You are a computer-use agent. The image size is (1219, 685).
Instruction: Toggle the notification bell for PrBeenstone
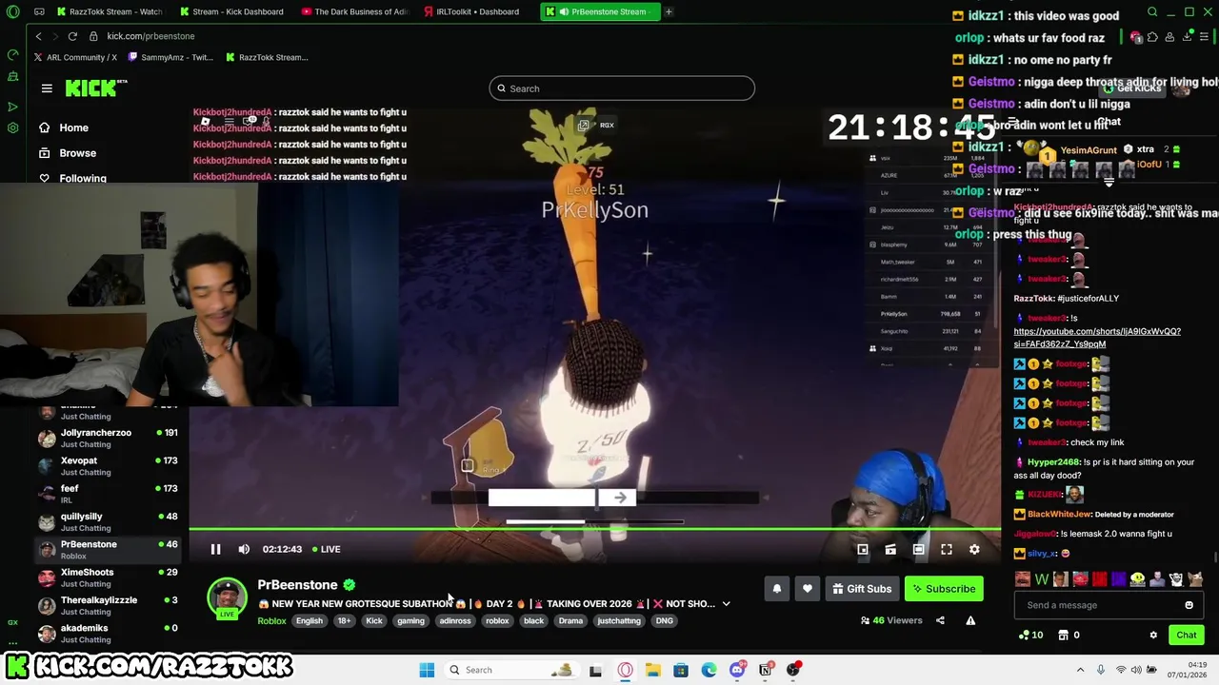click(777, 589)
